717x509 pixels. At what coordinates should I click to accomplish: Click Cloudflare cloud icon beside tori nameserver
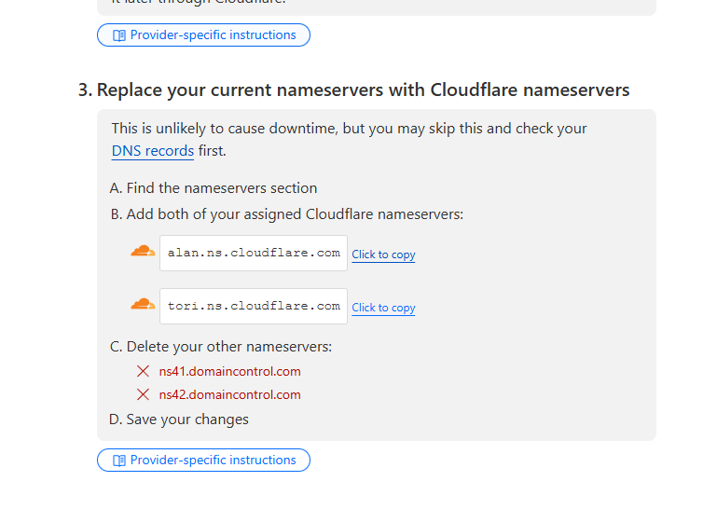click(x=143, y=304)
